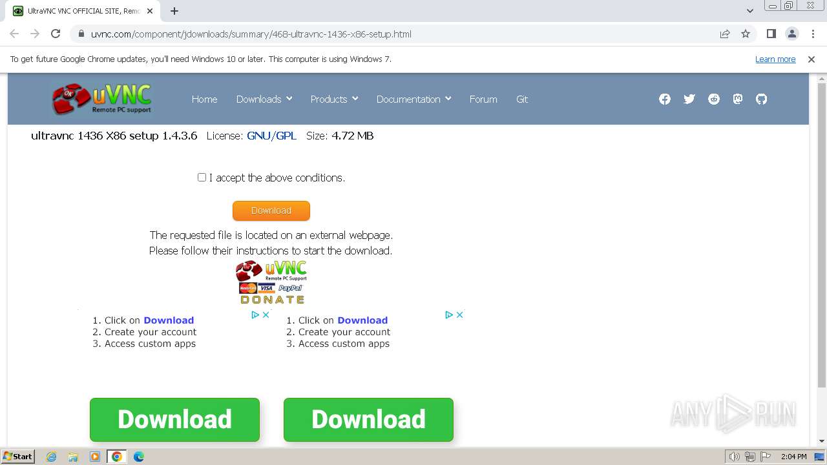Viewport: 827px width, 465px height.
Task: Click Chrome icon in the taskbar
Action: 117,457
